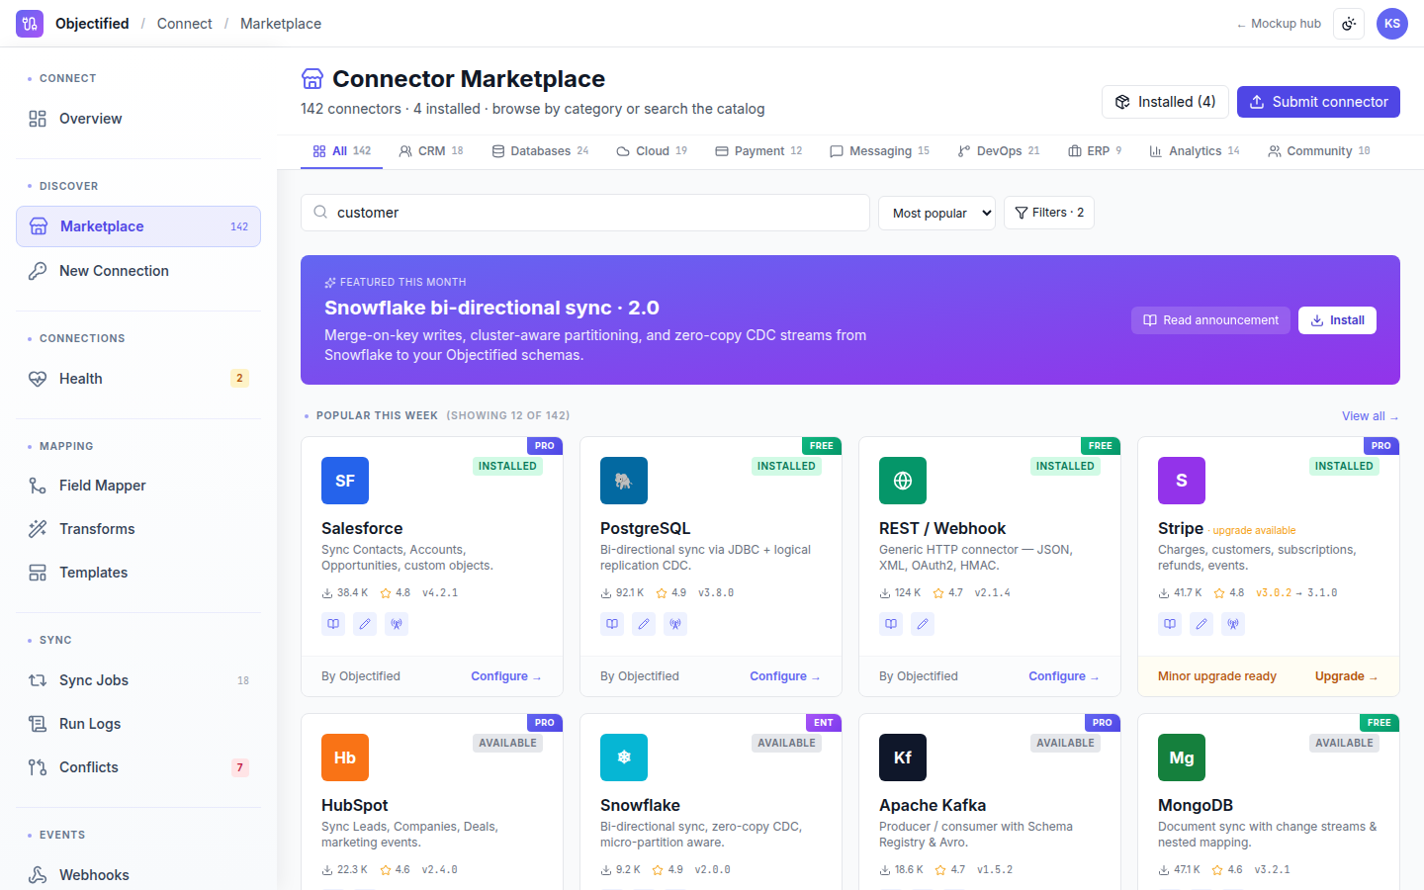
Task: Switch to the CRM tab
Action: pyautogui.click(x=431, y=151)
